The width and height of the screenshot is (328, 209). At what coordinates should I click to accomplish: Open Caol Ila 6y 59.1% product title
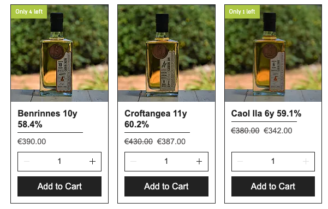(266, 114)
